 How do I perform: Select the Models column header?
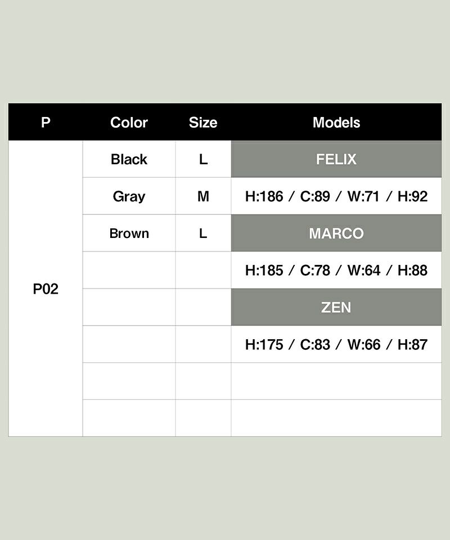(x=336, y=122)
